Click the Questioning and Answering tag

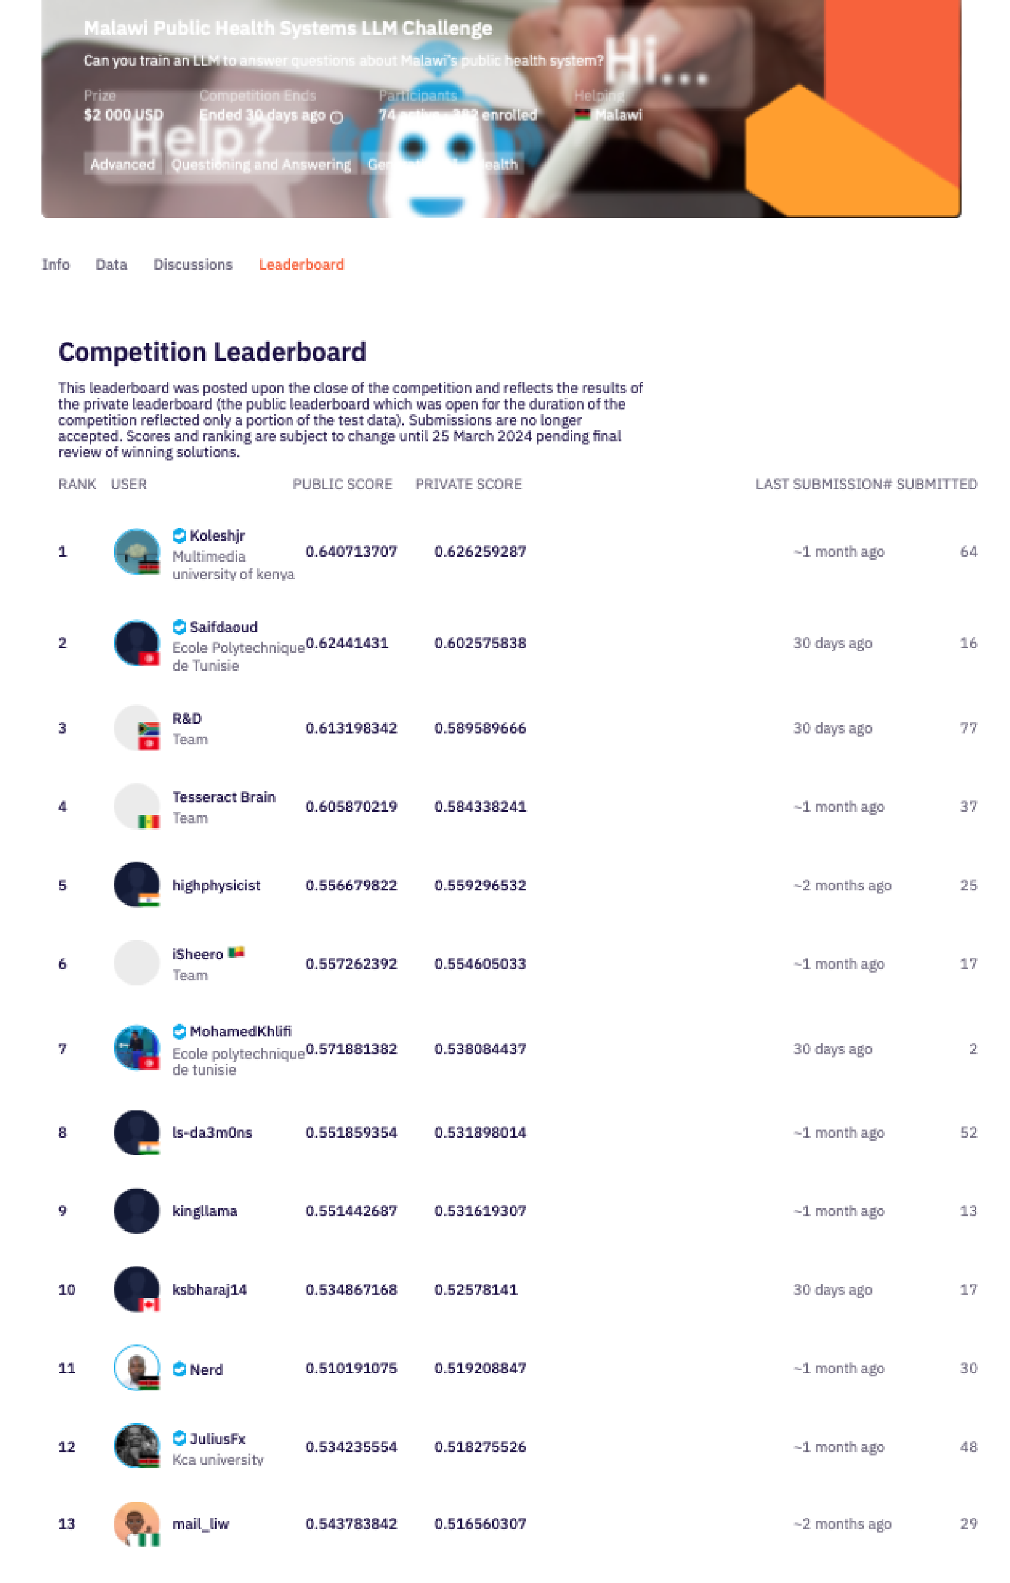click(x=261, y=165)
